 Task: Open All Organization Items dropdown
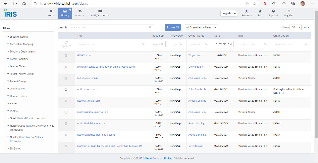click(201, 27)
